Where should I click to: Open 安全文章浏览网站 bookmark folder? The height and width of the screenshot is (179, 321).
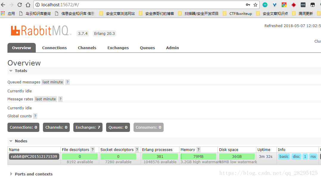coord(117,13)
